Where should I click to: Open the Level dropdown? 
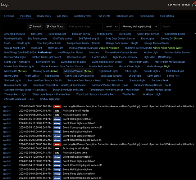click(x=111, y=27)
